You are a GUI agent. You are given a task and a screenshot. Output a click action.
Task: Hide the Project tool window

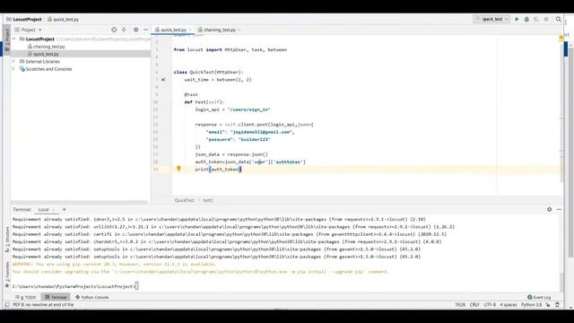[145, 30]
